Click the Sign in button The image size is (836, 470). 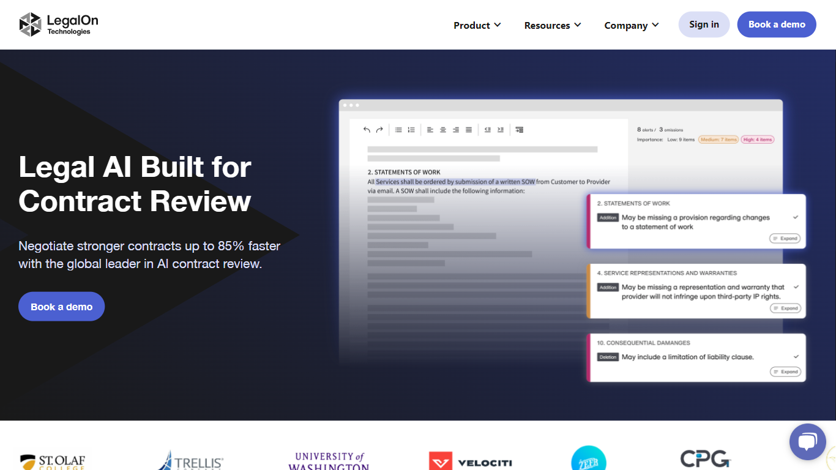[704, 24]
